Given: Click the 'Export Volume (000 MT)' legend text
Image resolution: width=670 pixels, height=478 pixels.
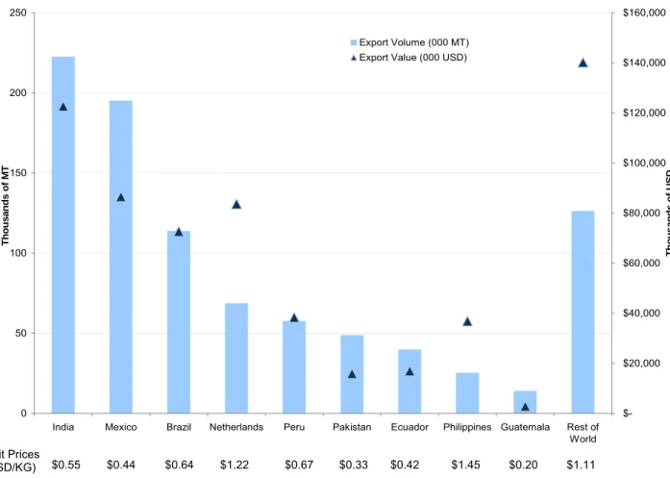Looking at the screenshot, I should point(414,42).
